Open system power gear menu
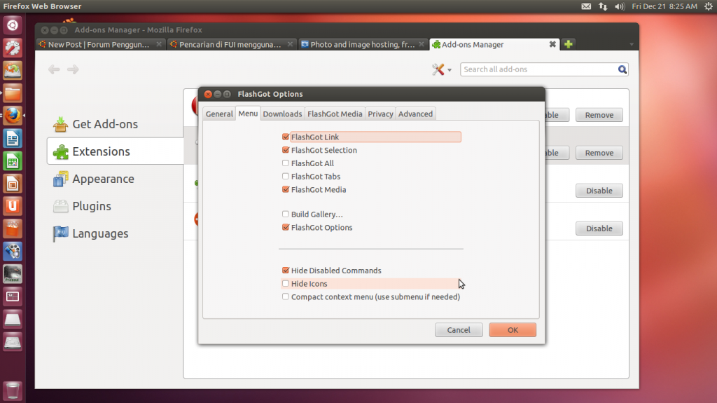This screenshot has height=403, width=717. coord(709,6)
